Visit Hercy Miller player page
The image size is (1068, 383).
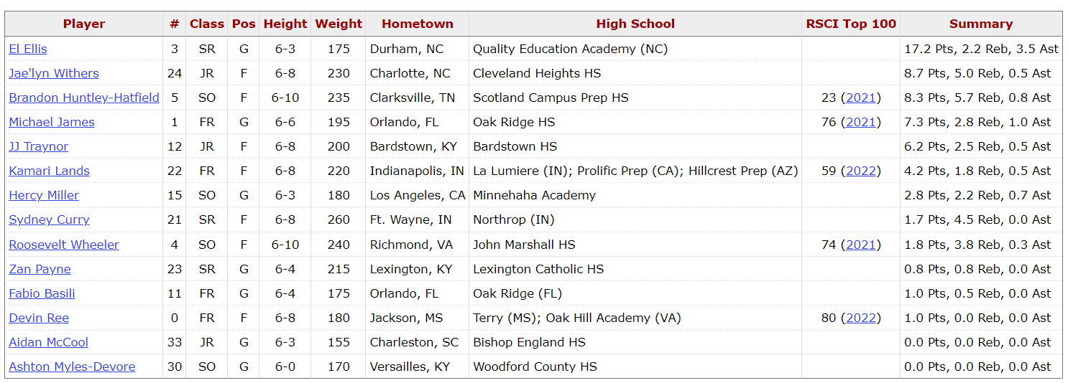point(44,195)
